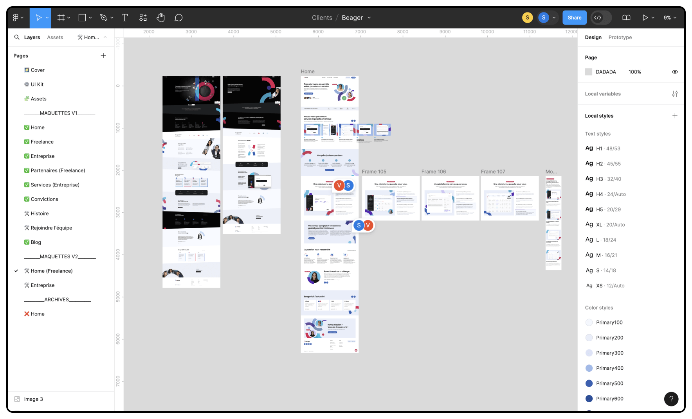
Task: Switch to the Prototype tab
Action: pyautogui.click(x=620, y=37)
